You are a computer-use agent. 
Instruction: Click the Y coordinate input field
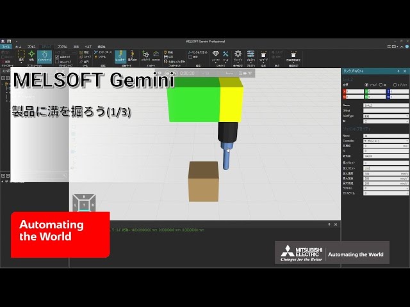coord(377,91)
